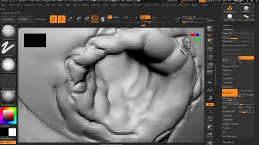Toggle Zadd sculpting mode
The height and width of the screenshot is (145, 259).
pos(145,17)
